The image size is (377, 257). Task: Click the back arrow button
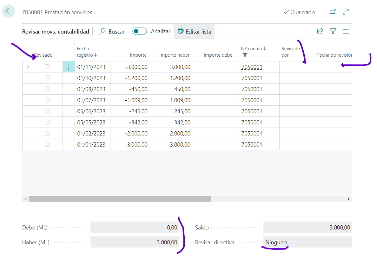pos(9,12)
